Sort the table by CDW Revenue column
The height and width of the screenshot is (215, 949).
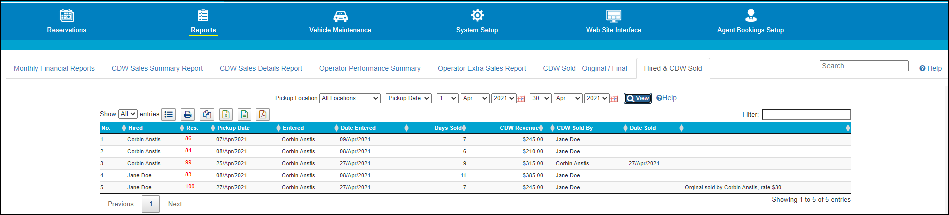click(x=519, y=128)
